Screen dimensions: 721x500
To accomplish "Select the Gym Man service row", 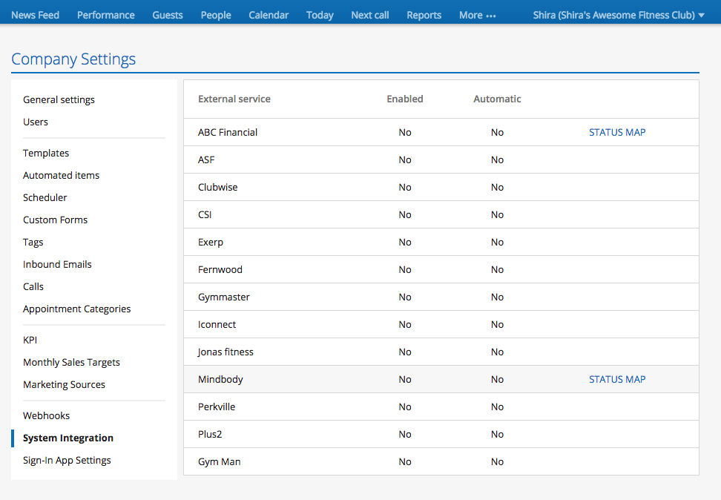I will [x=441, y=462].
